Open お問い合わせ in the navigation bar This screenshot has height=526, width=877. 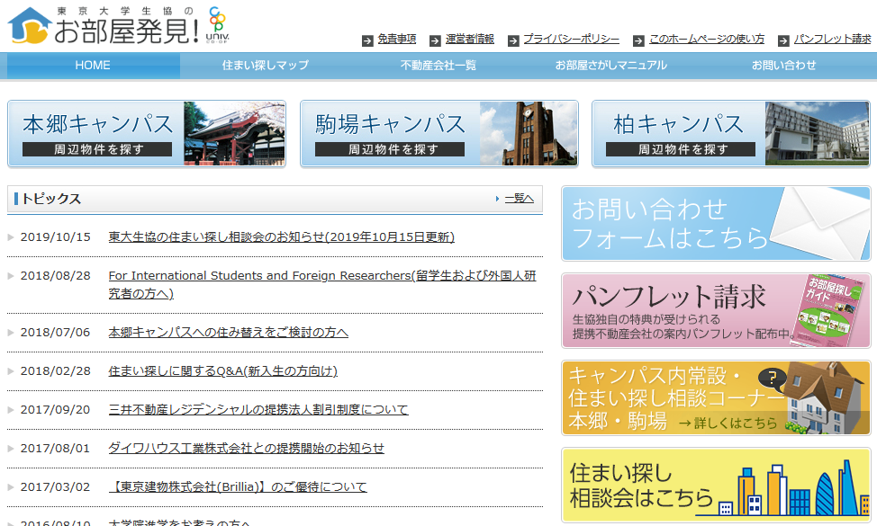[x=783, y=66]
